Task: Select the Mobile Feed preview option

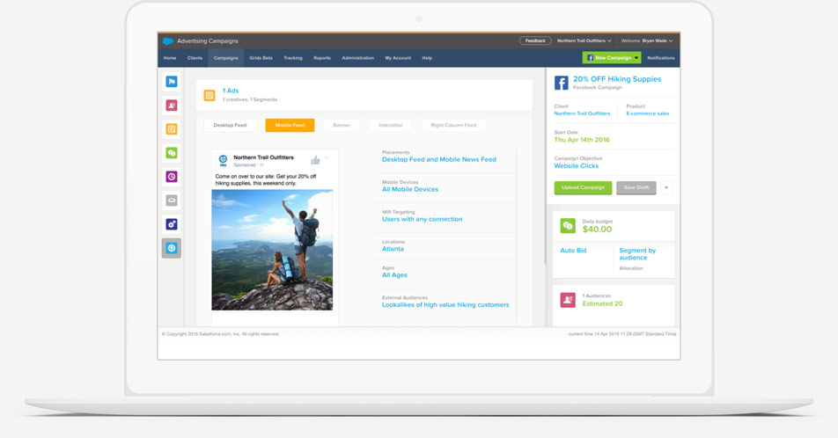Action: [290, 125]
